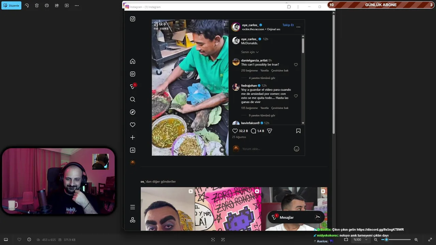This screenshot has width=436, height=245.
Task: Delete the image with trash icon
Action: click(37, 5)
